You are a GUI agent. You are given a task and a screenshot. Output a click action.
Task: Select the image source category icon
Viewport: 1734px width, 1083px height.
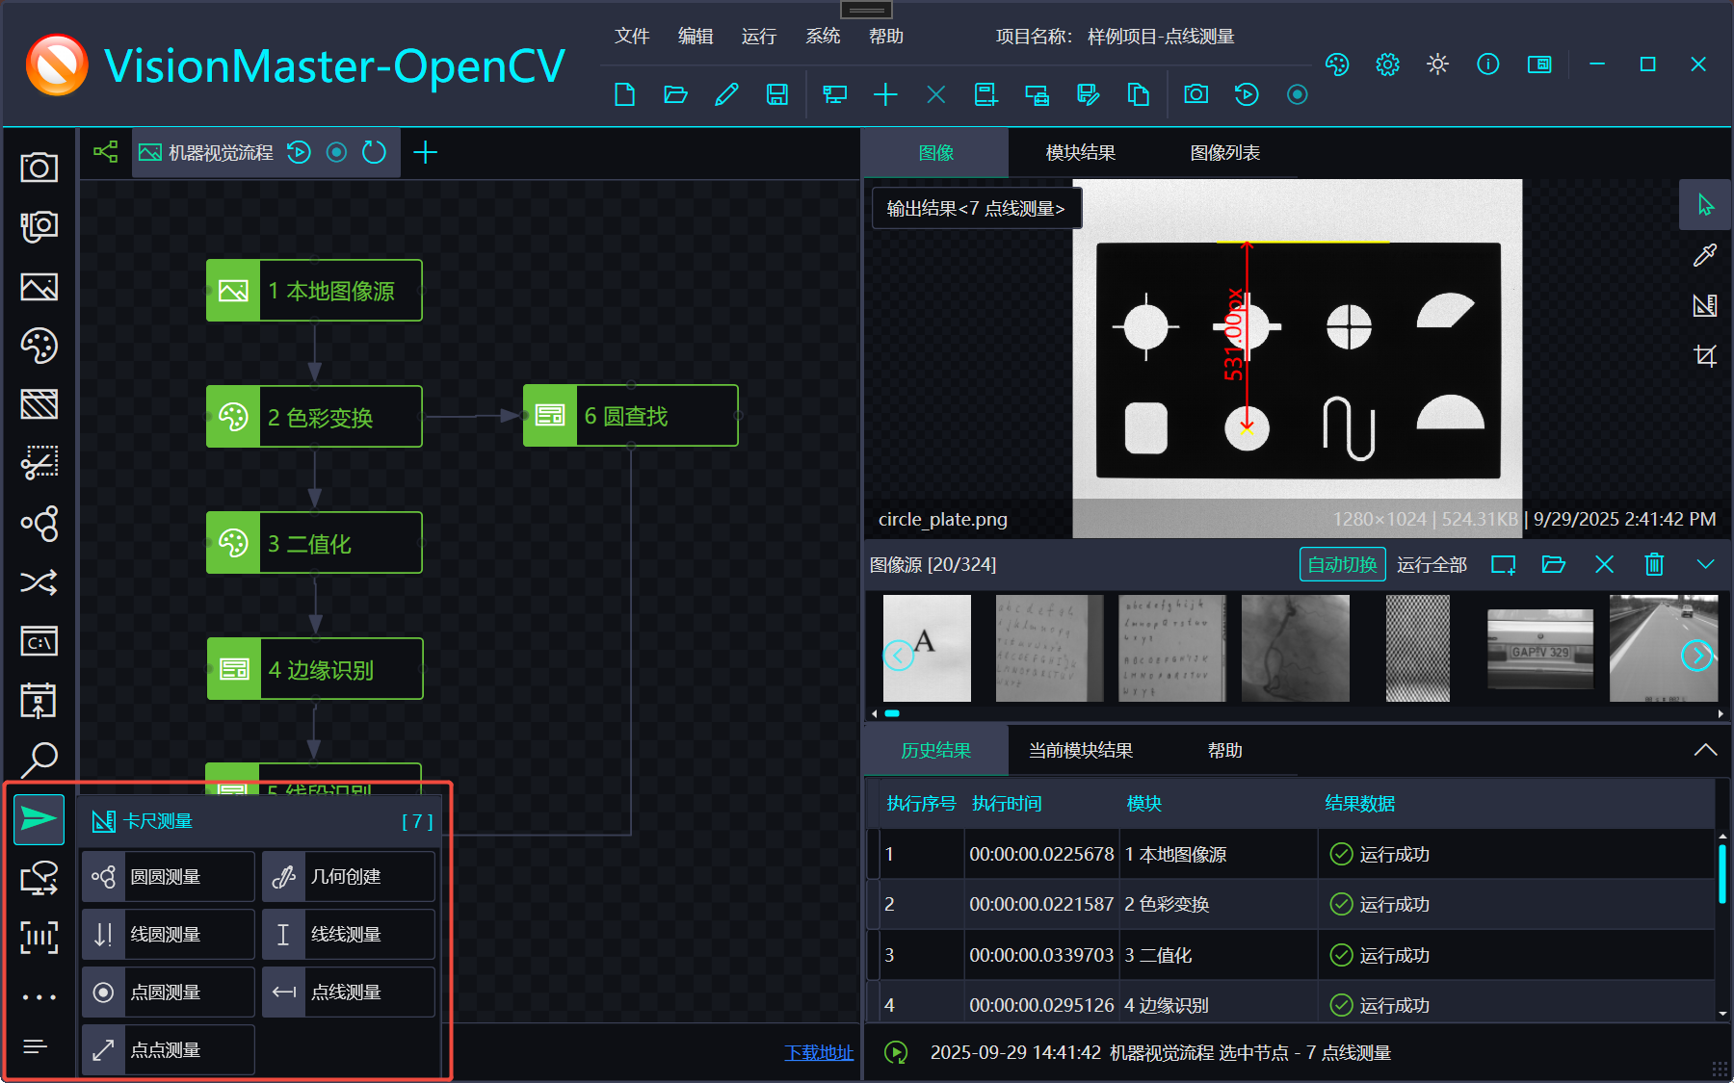coord(39,287)
